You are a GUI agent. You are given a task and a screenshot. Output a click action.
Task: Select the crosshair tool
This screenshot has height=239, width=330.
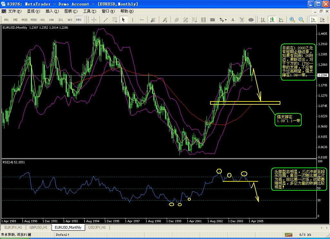coord(94,20)
